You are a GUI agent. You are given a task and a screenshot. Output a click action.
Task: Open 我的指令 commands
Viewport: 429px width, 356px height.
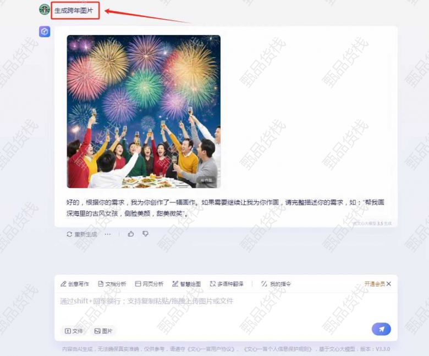(x=276, y=284)
